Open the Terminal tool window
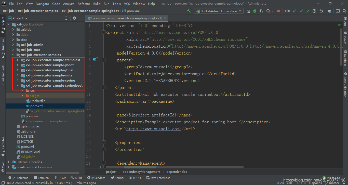The image size is (348, 185). (x=42, y=178)
